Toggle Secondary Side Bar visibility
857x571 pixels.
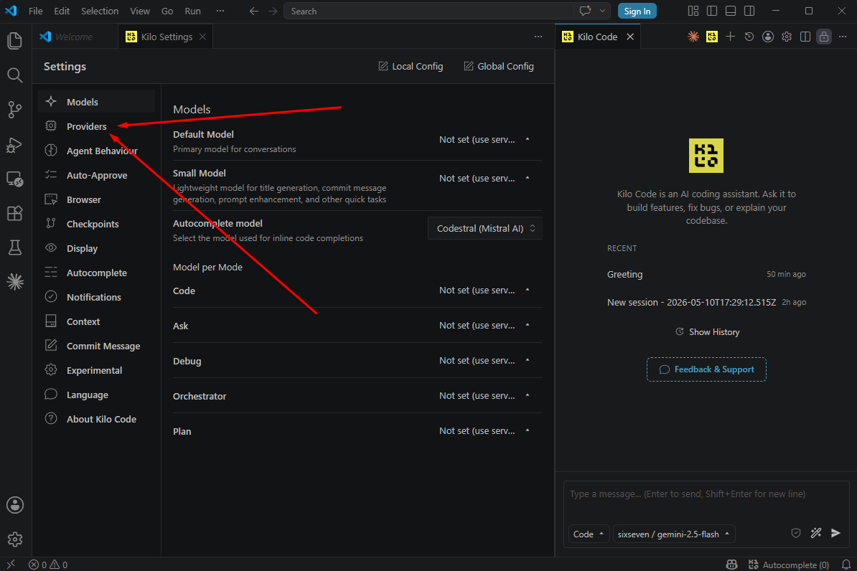(749, 11)
